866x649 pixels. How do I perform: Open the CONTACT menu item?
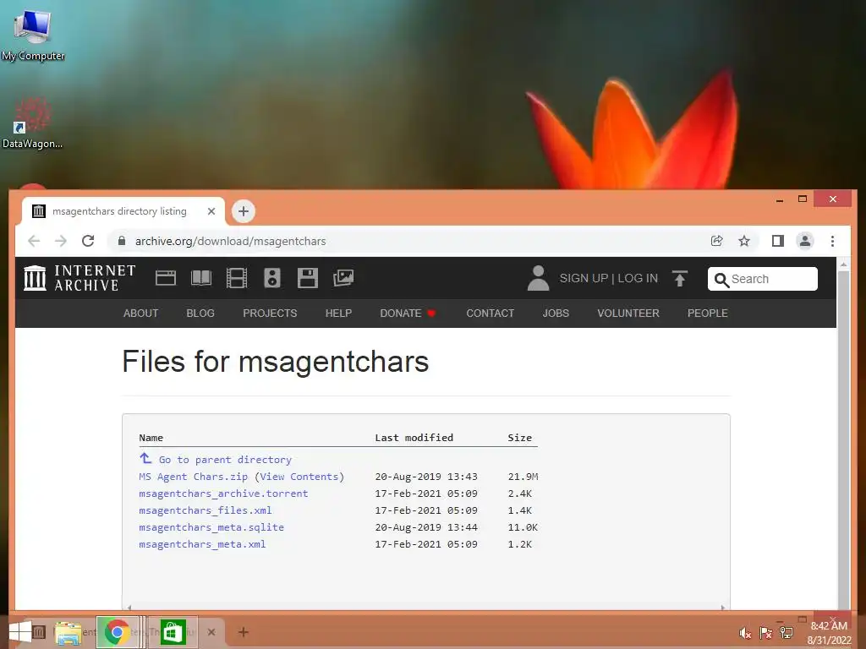click(x=491, y=314)
